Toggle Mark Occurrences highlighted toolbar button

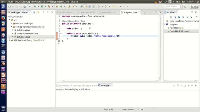86,7
